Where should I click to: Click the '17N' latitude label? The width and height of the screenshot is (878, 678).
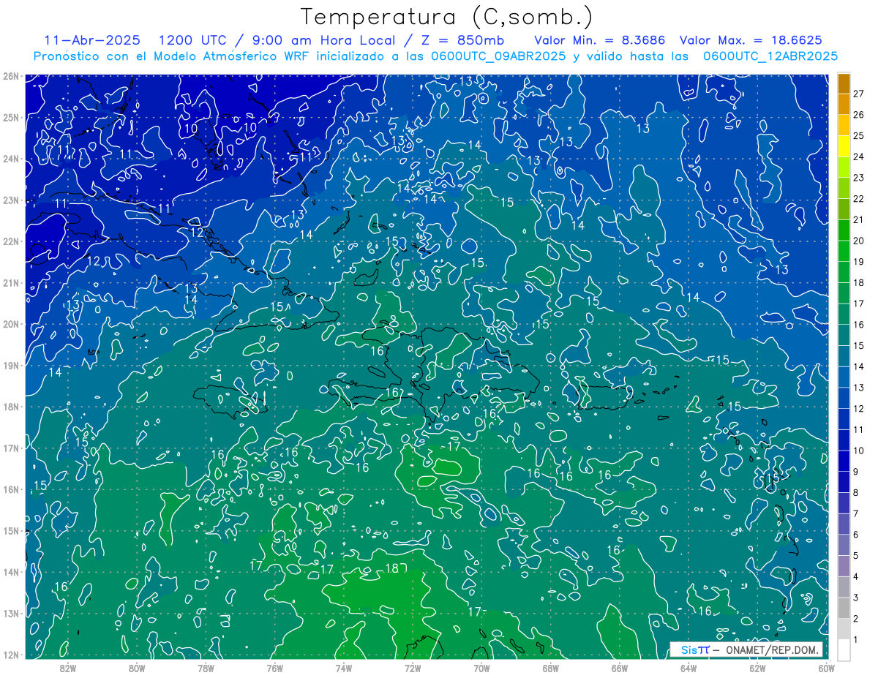(10, 448)
